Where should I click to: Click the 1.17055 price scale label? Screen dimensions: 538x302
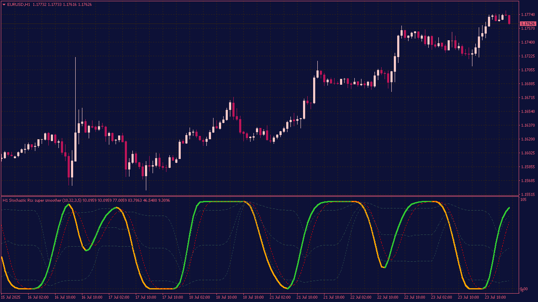pos(527,70)
